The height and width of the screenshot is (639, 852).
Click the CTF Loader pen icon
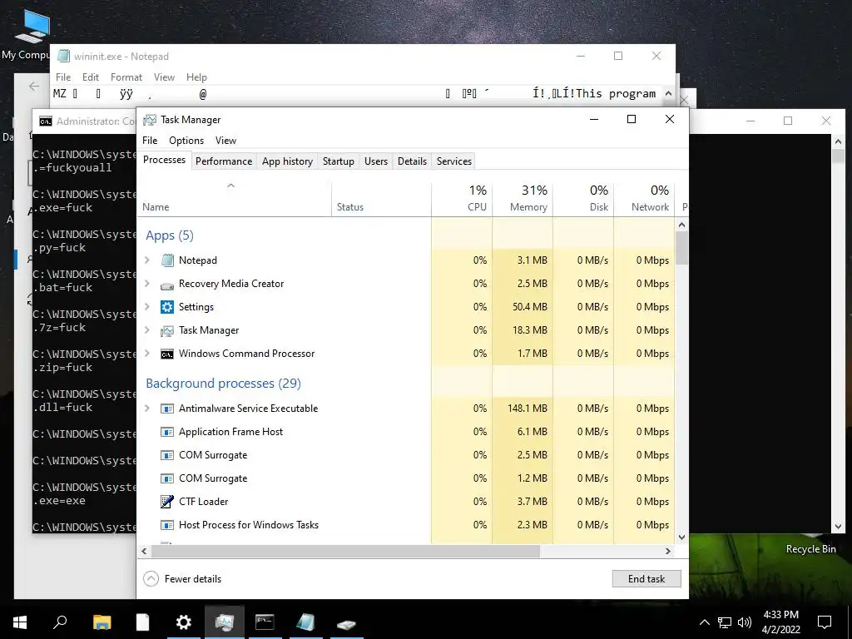(167, 502)
